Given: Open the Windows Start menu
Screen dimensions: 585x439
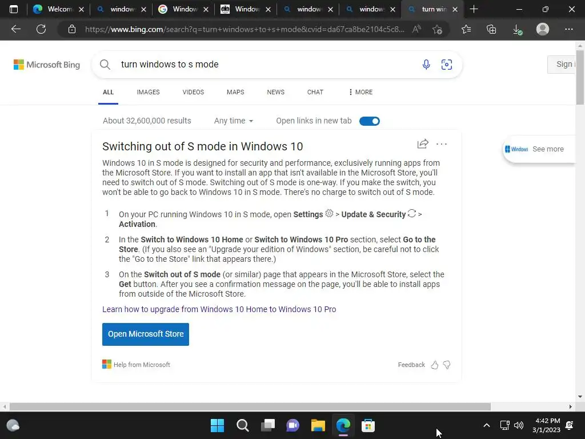Looking at the screenshot, I should point(217,425).
